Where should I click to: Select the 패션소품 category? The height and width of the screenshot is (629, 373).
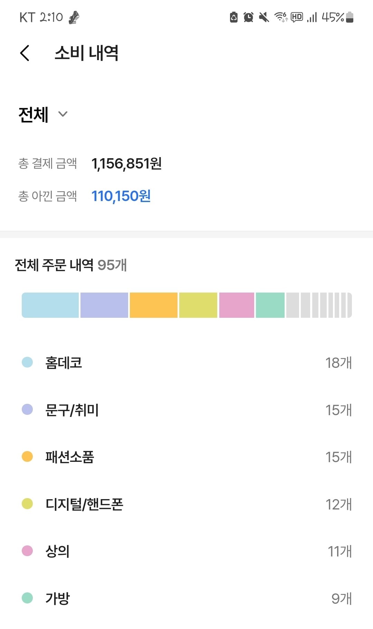pyautogui.click(x=186, y=457)
